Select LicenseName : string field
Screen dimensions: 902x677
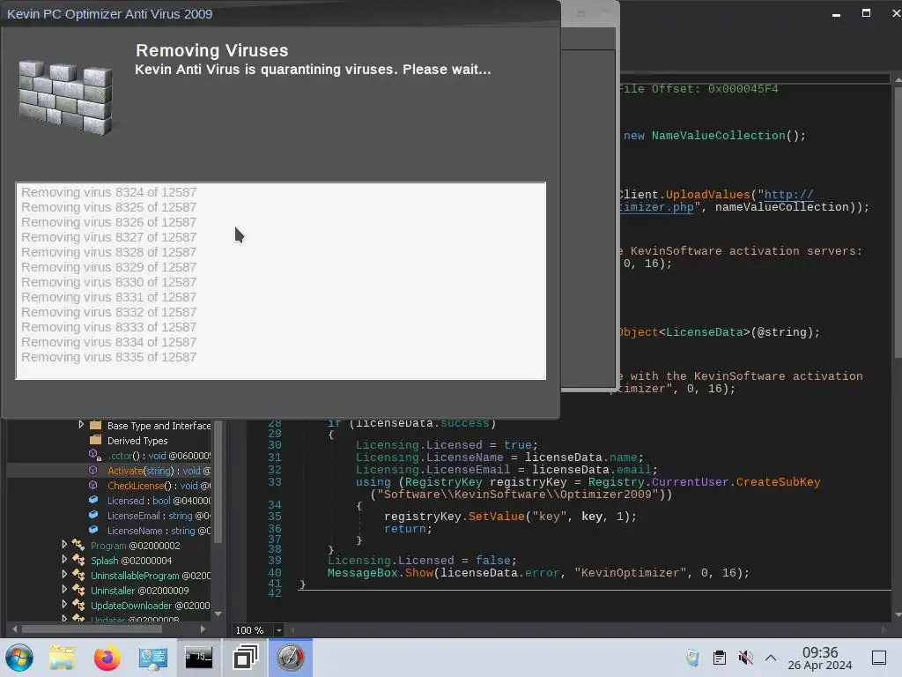point(159,531)
